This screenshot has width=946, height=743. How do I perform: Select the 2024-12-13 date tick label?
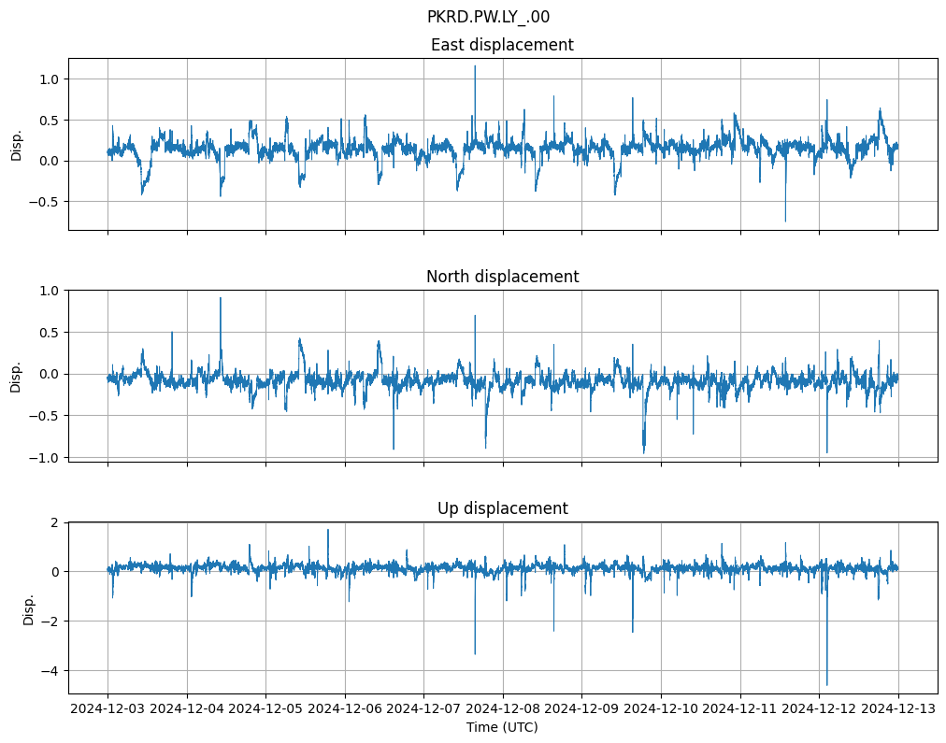click(x=898, y=709)
